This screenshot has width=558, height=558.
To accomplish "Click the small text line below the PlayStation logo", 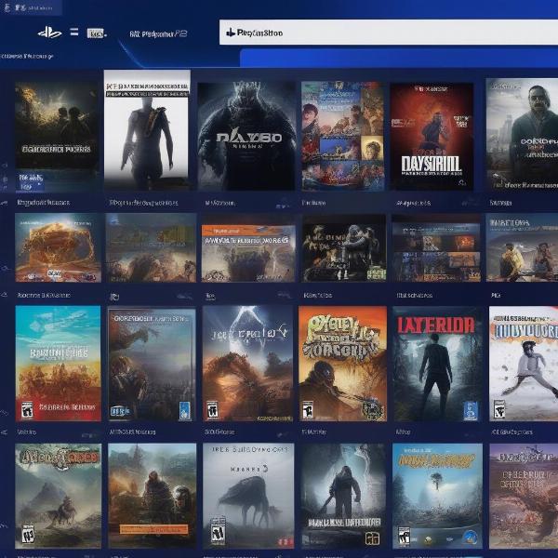I will coord(27,56).
